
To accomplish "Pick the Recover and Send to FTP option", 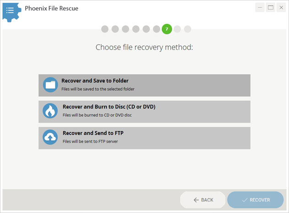I will [144, 138].
